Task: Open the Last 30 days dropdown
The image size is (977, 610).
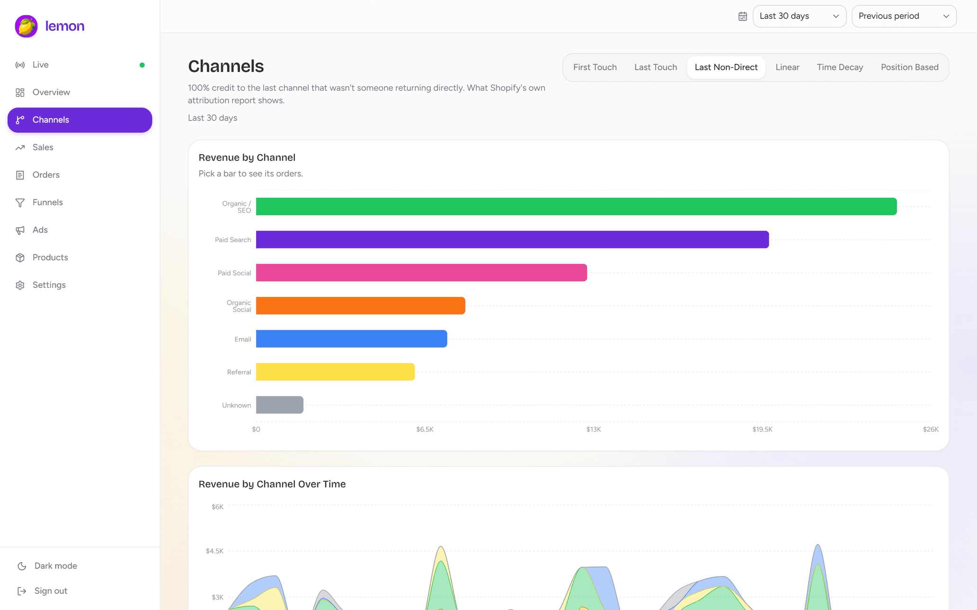Action: coord(799,16)
